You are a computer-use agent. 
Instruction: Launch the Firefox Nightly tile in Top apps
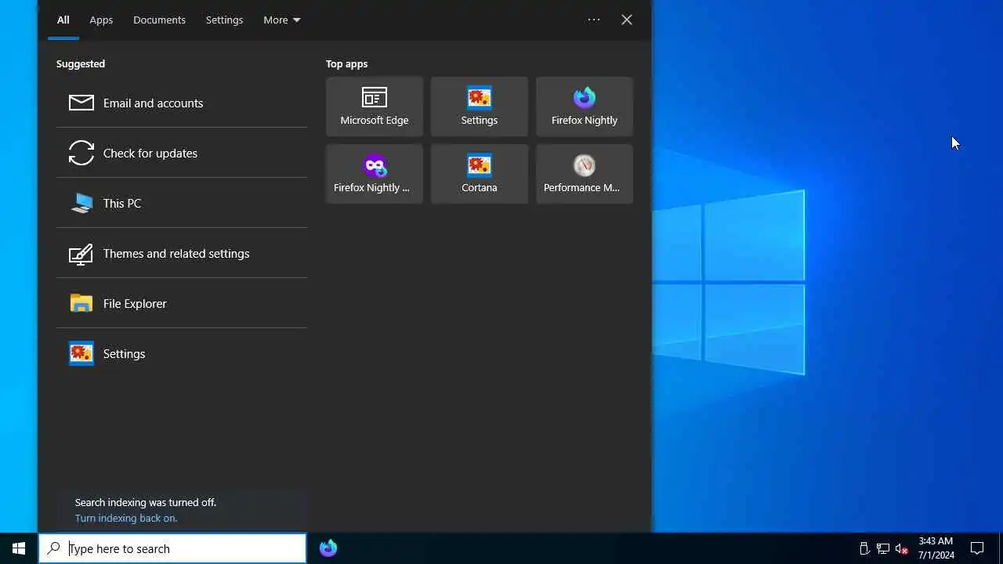click(x=585, y=107)
